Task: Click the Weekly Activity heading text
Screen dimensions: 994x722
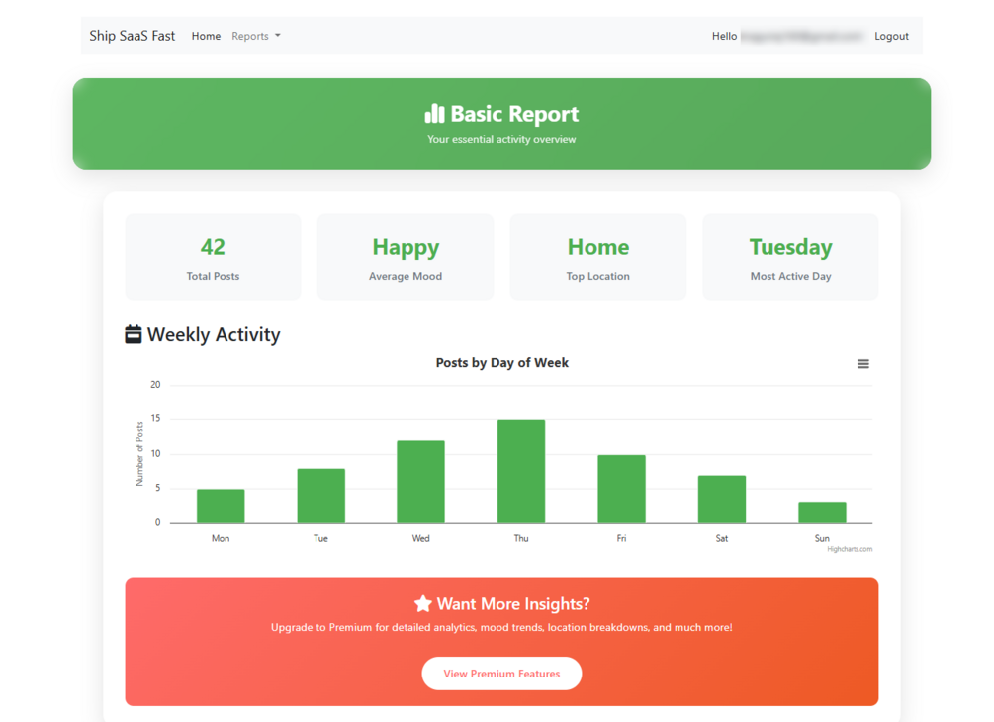Action: point(214,334)
